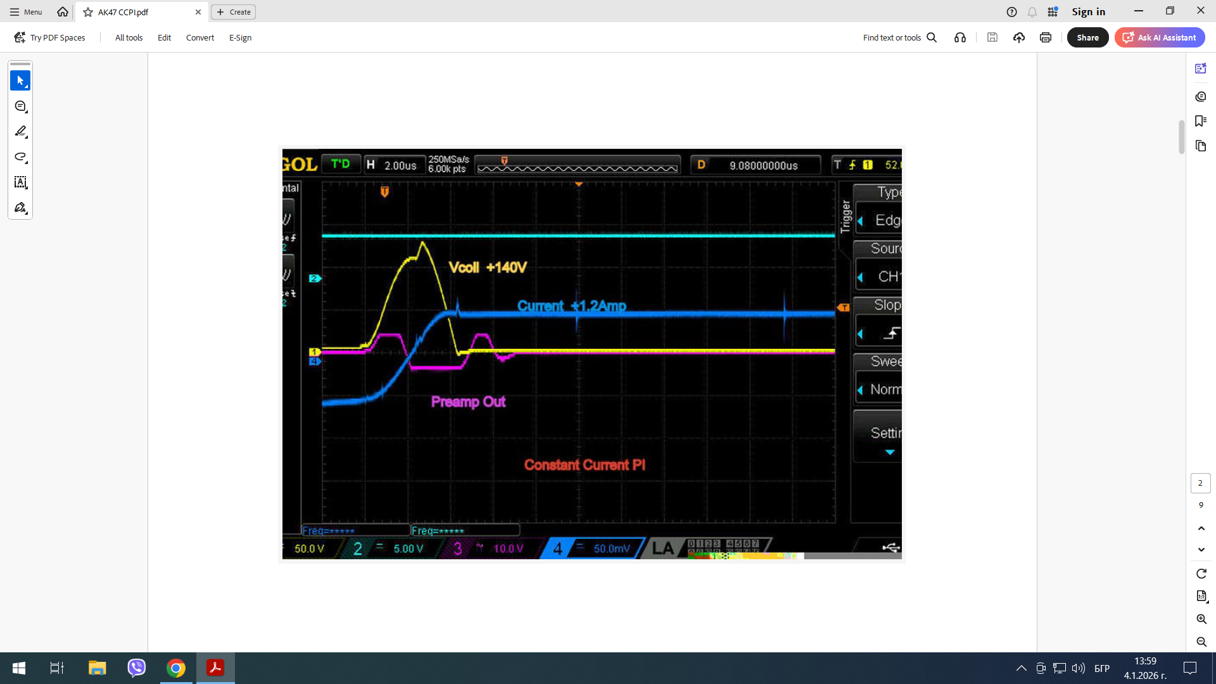This screenshot has height=684, width=1216.
Task: Select the highlight pen tool
Action: pyautogui.click(x=20, y=132)
